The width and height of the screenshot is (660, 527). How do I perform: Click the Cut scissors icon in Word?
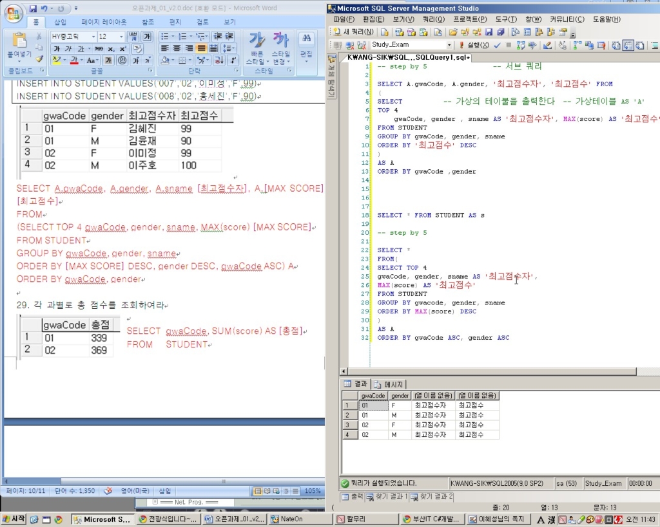coord(39,37)
